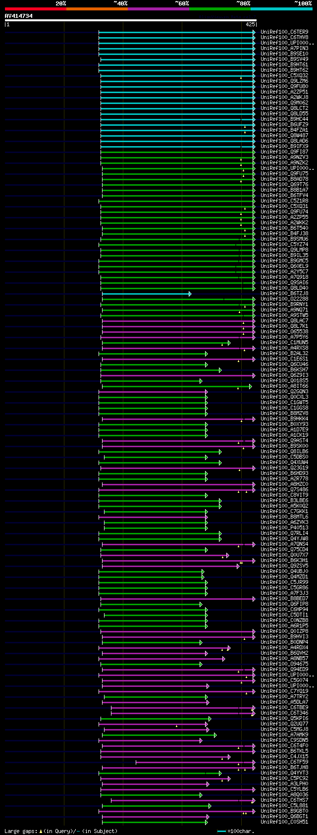
Task: Open hit UniRef100_B9HT61
Action: point(284,65)
